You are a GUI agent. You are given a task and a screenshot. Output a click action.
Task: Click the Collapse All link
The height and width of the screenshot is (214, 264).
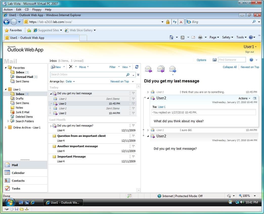230,67
